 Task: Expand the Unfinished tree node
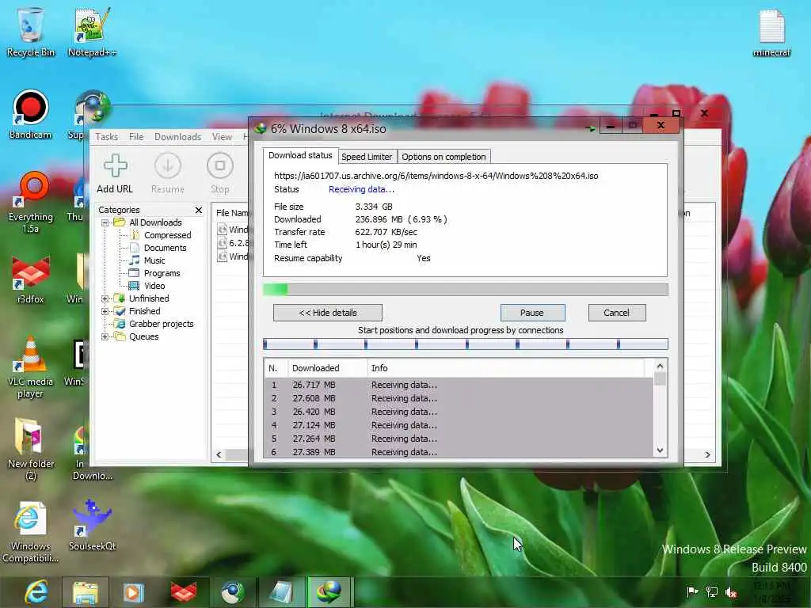[x=105, y=298]
